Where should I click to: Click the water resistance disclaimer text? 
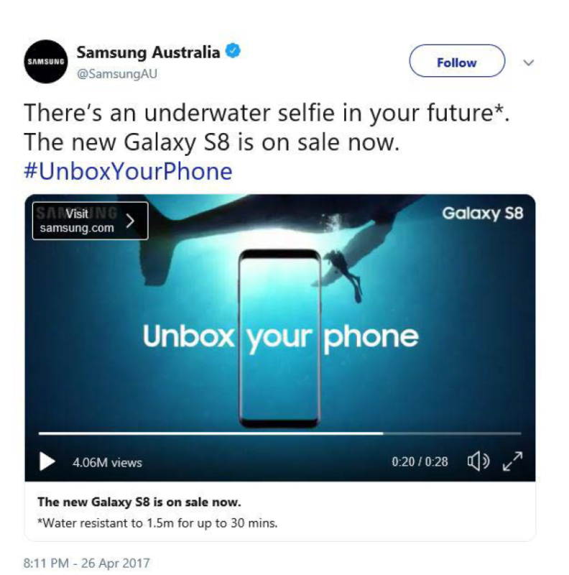157,523
